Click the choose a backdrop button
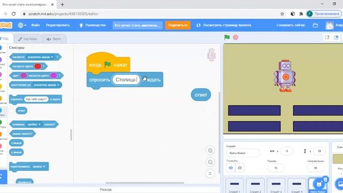Viewport: 343px width, 193px height. (x=340, y=184)
